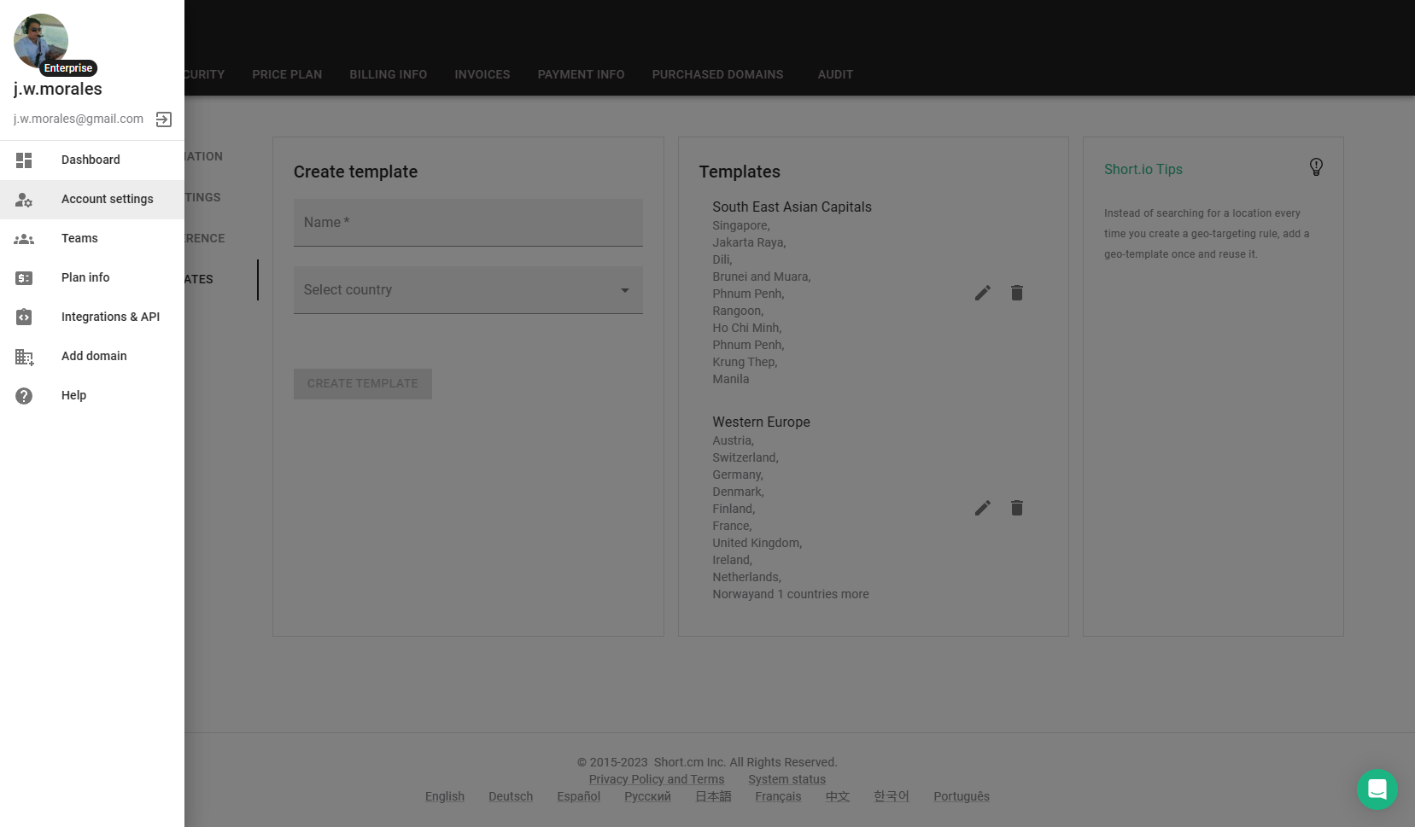Click the Dashboard grid icon
The height and width of the screenshot is (827, 1415).
[24, 160]
